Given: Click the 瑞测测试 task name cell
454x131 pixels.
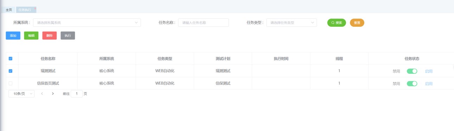Looking at the screenshot, I should 48,71.
